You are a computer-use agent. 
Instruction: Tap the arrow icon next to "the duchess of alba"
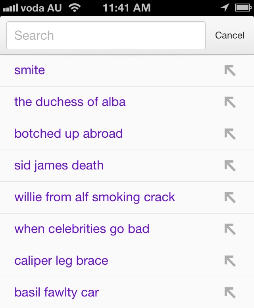coord(230,102)
